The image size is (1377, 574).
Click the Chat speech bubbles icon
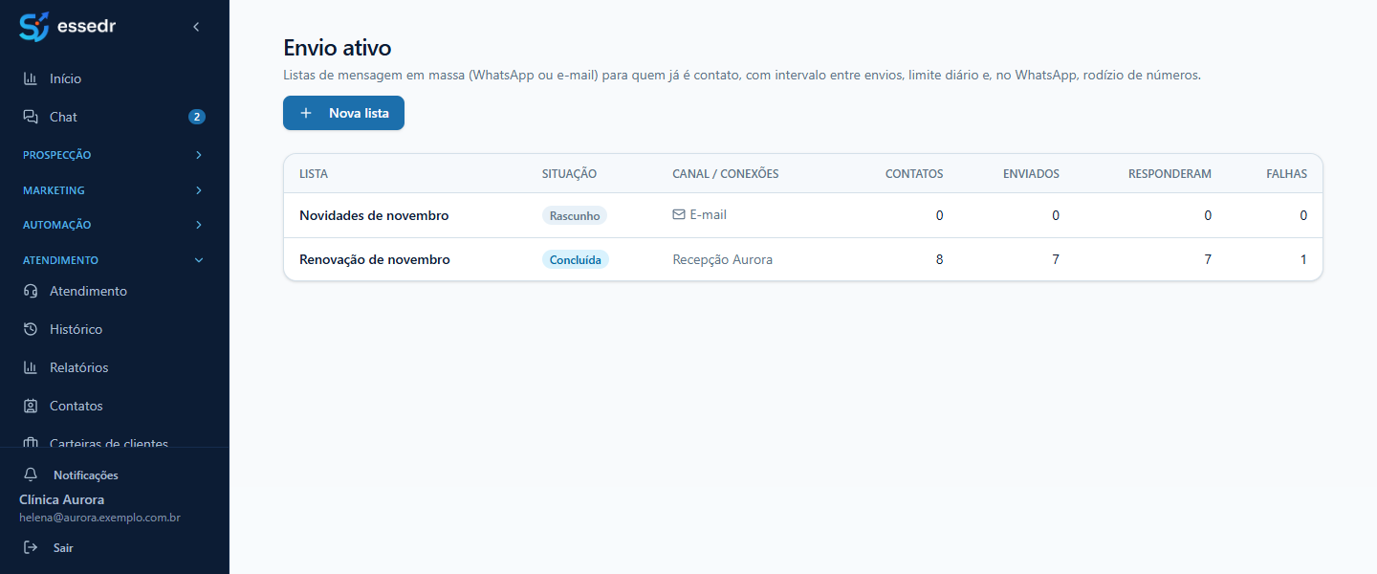(31, 117)
